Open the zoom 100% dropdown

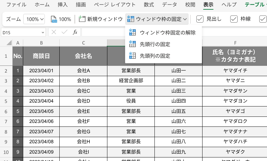[34, 19]
